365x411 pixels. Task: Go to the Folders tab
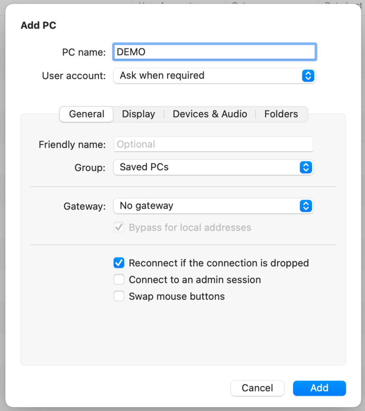(281, 114)
